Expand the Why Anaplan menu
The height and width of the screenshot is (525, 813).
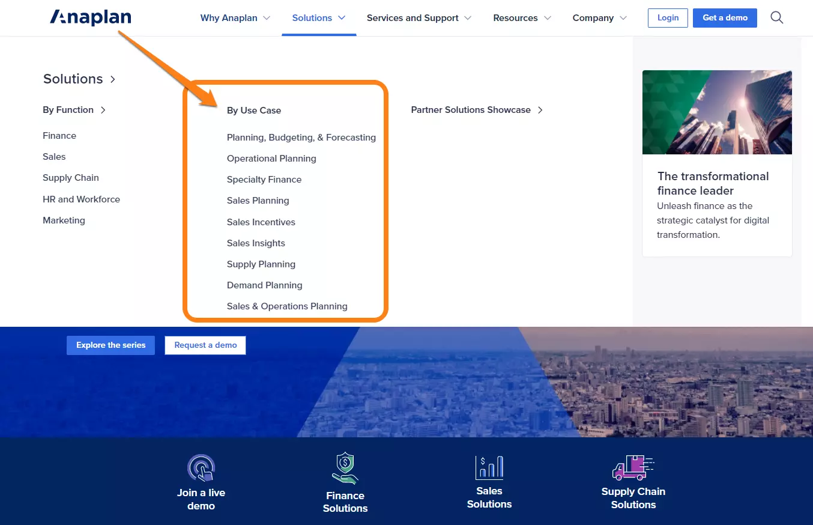tap(235, 18)
